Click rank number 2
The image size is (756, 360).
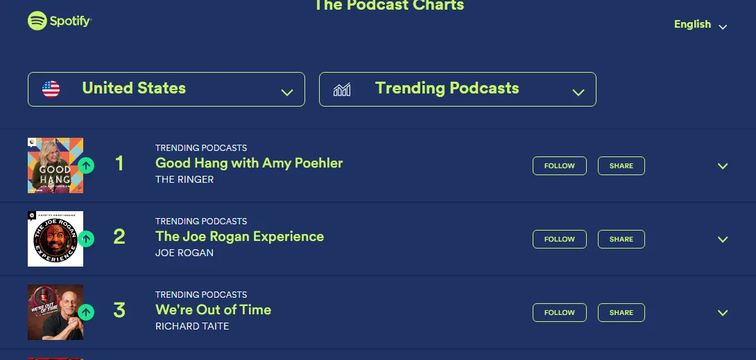coord(119,237)
